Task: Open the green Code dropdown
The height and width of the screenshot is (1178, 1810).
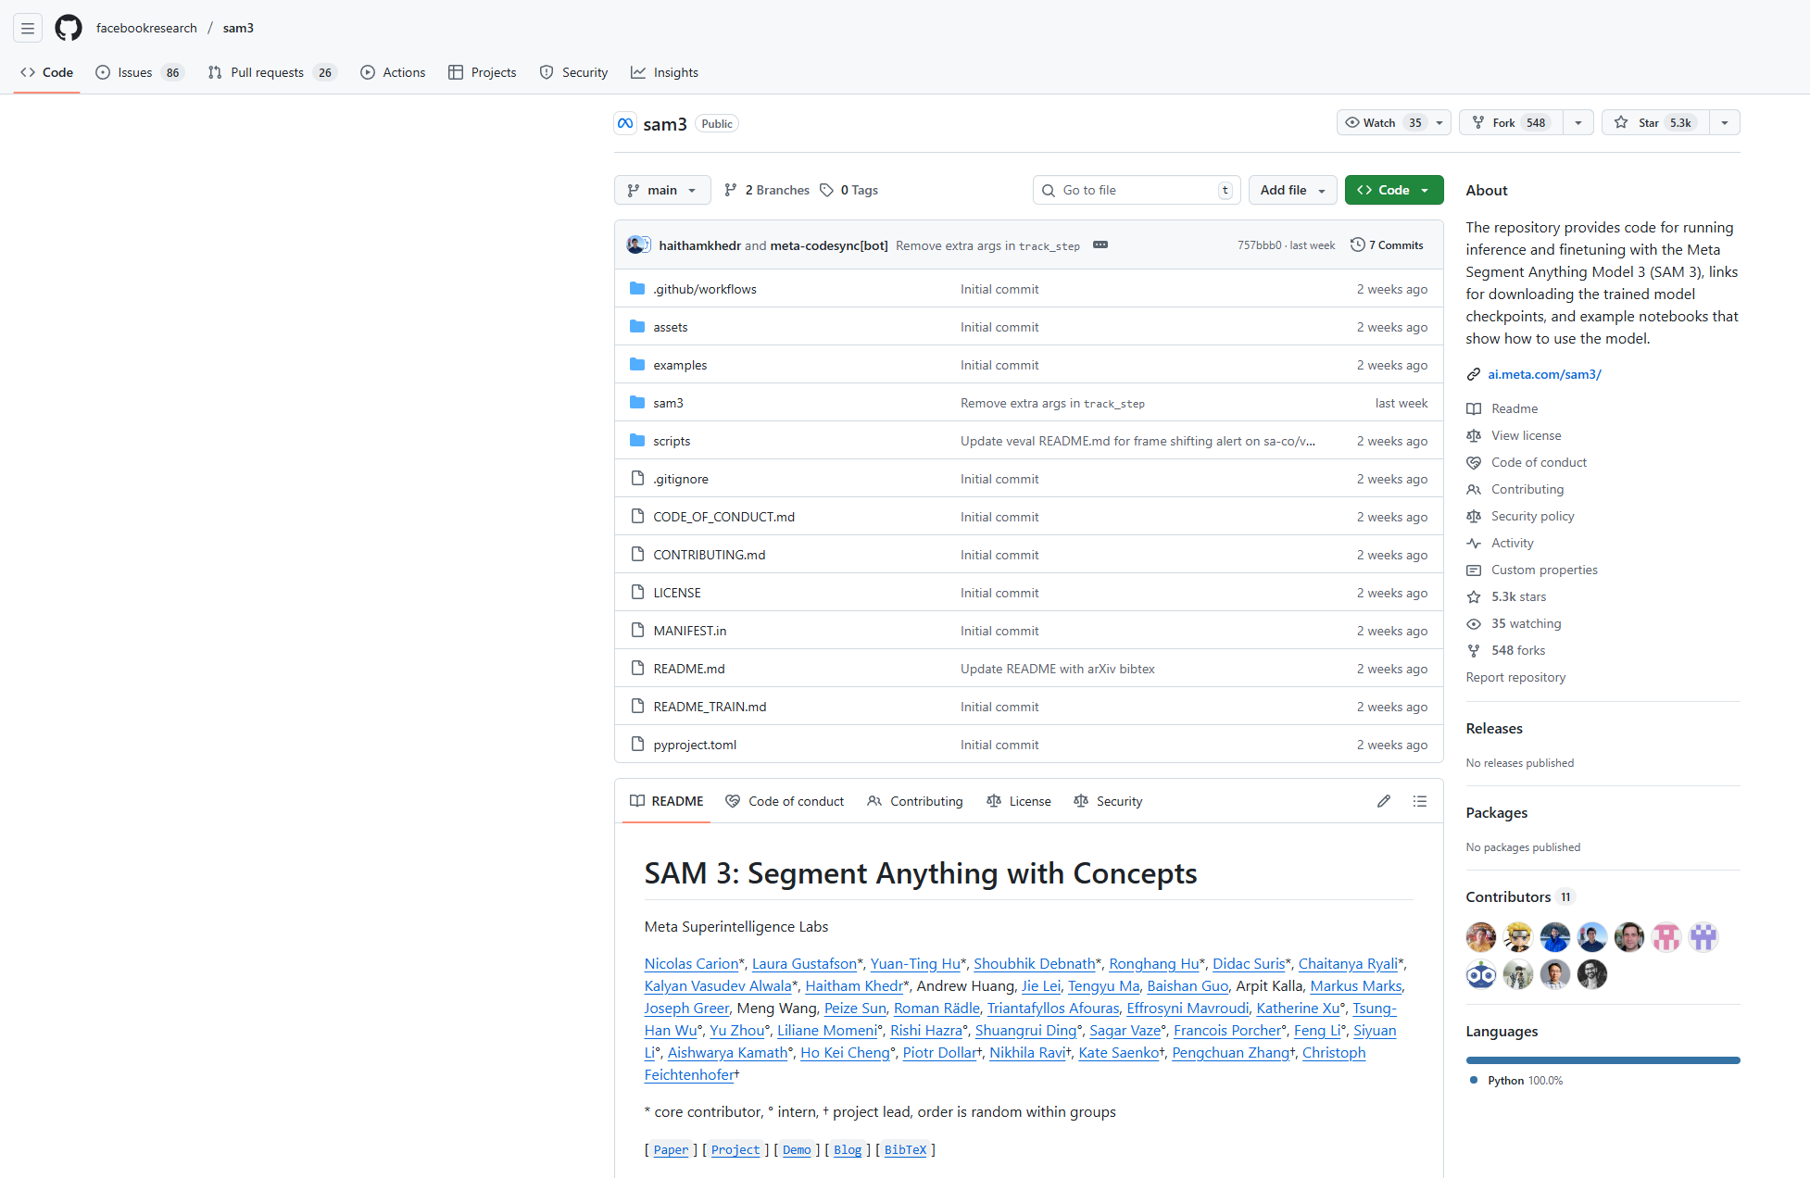Action: pyautogui.click(x=1393, y=190)
